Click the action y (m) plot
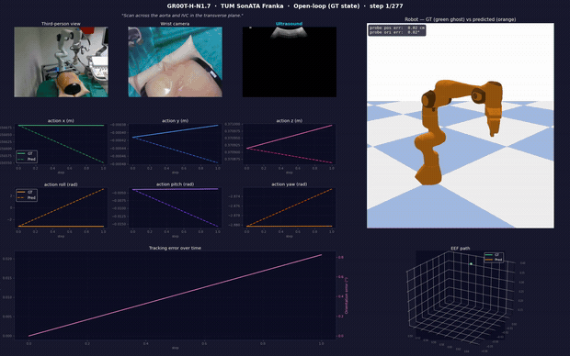 175,144
